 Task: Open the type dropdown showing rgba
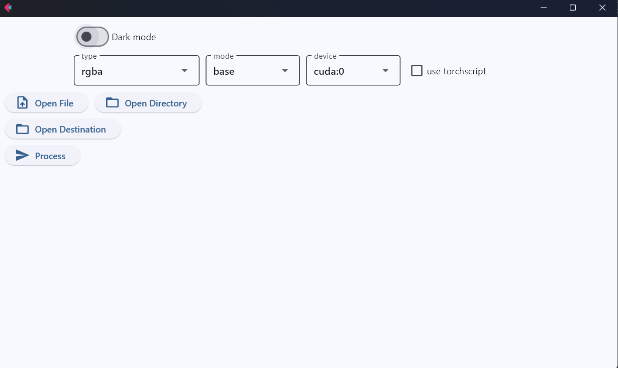136,70
